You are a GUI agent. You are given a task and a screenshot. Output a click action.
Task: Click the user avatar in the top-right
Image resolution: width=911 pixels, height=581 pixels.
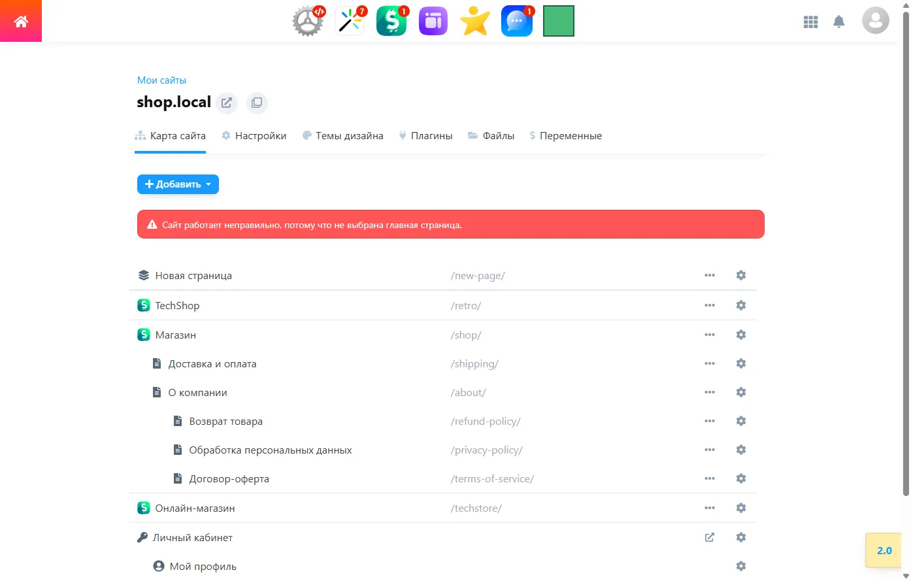(x=875, y=22)
